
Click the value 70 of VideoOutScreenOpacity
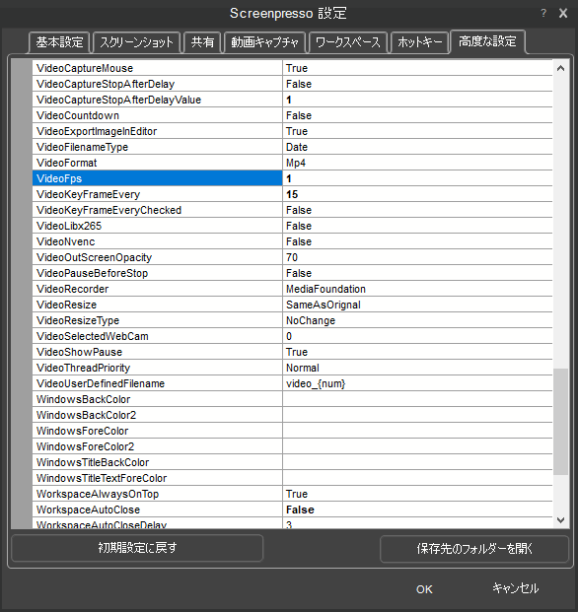tap(417, 257)
